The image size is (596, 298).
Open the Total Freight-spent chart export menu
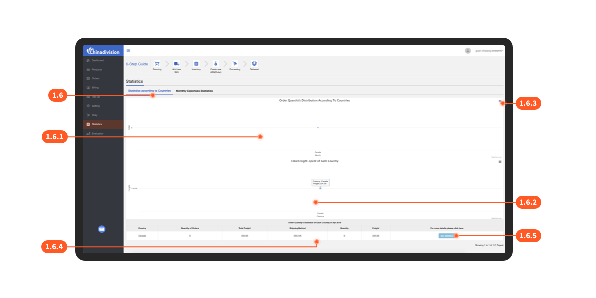500,161
